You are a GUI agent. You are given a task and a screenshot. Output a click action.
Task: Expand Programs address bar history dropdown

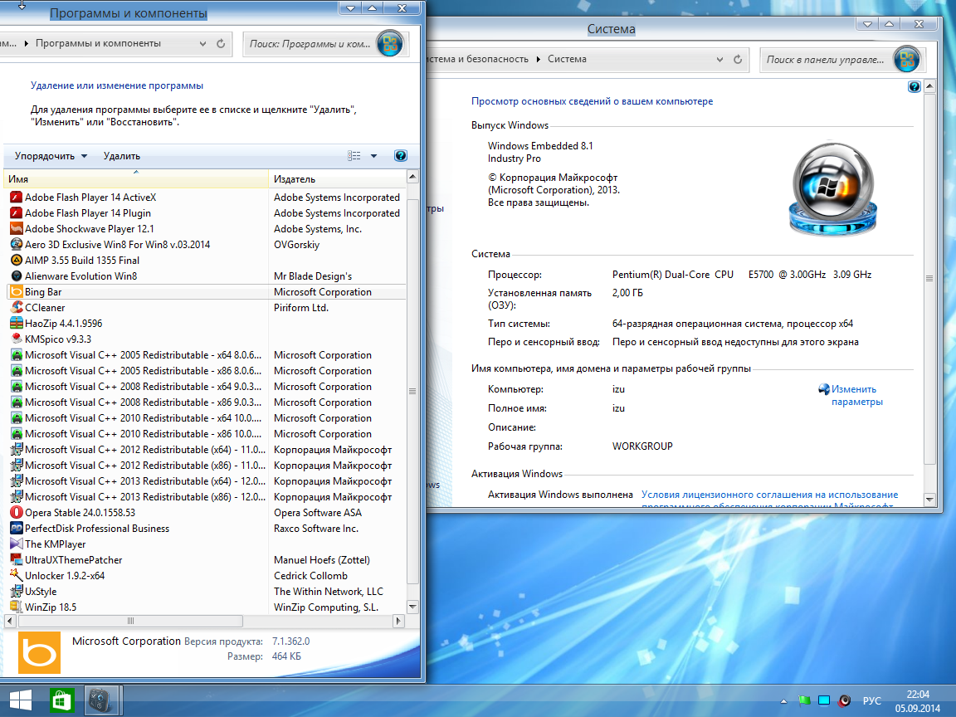202,44
